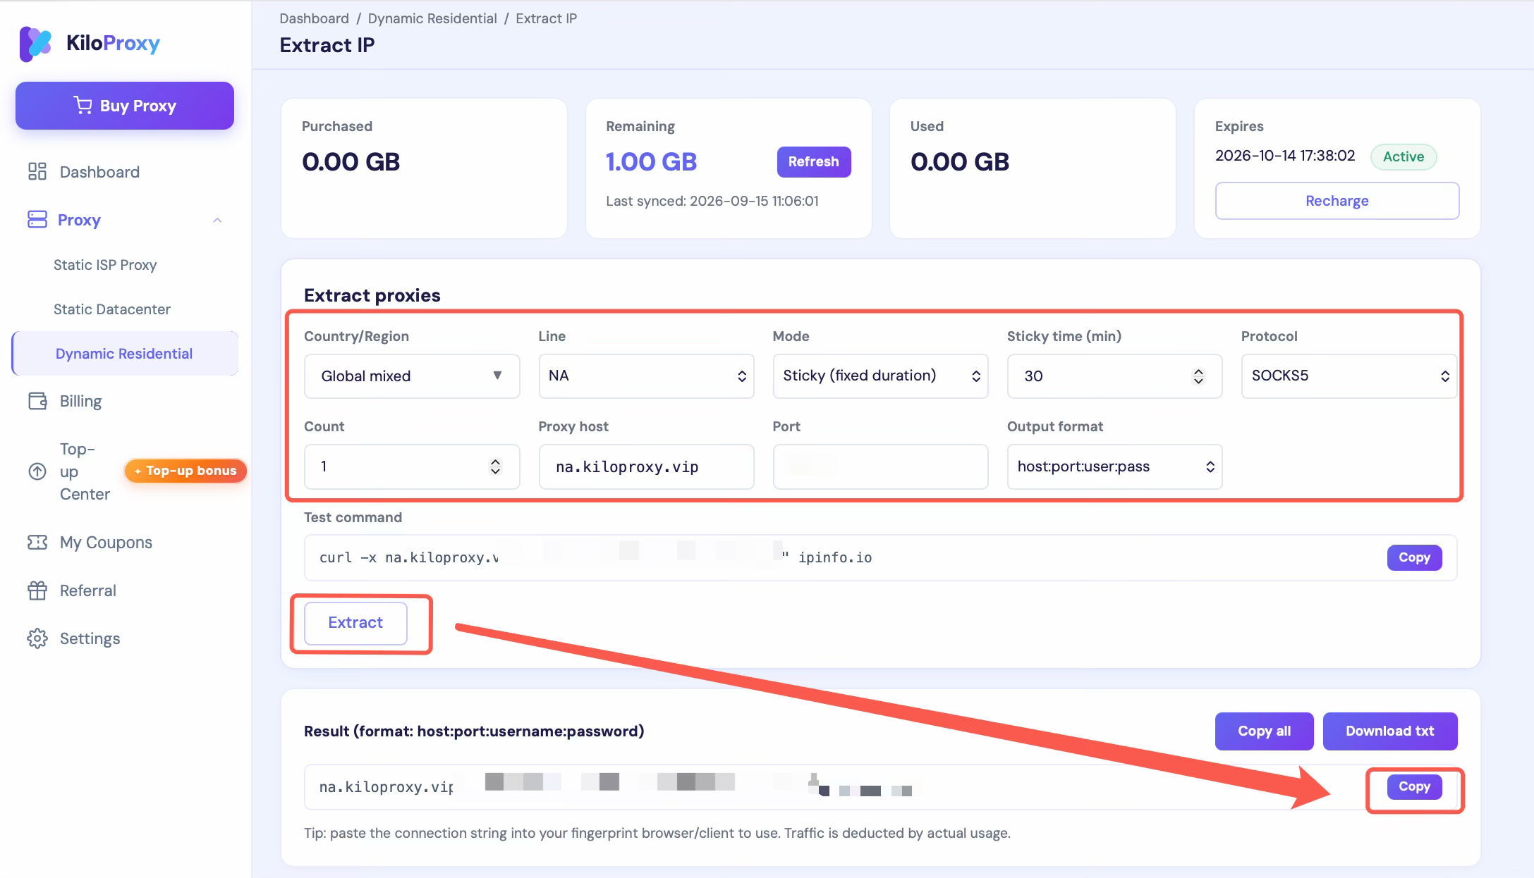1534x878 pixels.
Task: Click the Extract button
Action: pos(355,623)
